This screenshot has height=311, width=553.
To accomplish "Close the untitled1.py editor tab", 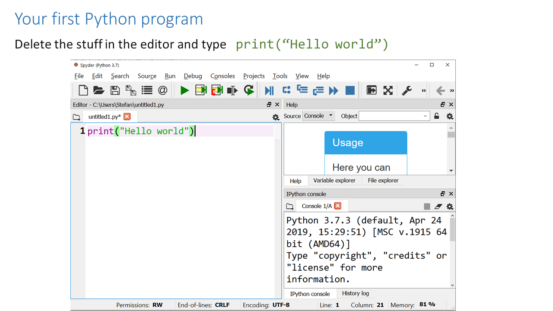I will [x=126, y=117].
